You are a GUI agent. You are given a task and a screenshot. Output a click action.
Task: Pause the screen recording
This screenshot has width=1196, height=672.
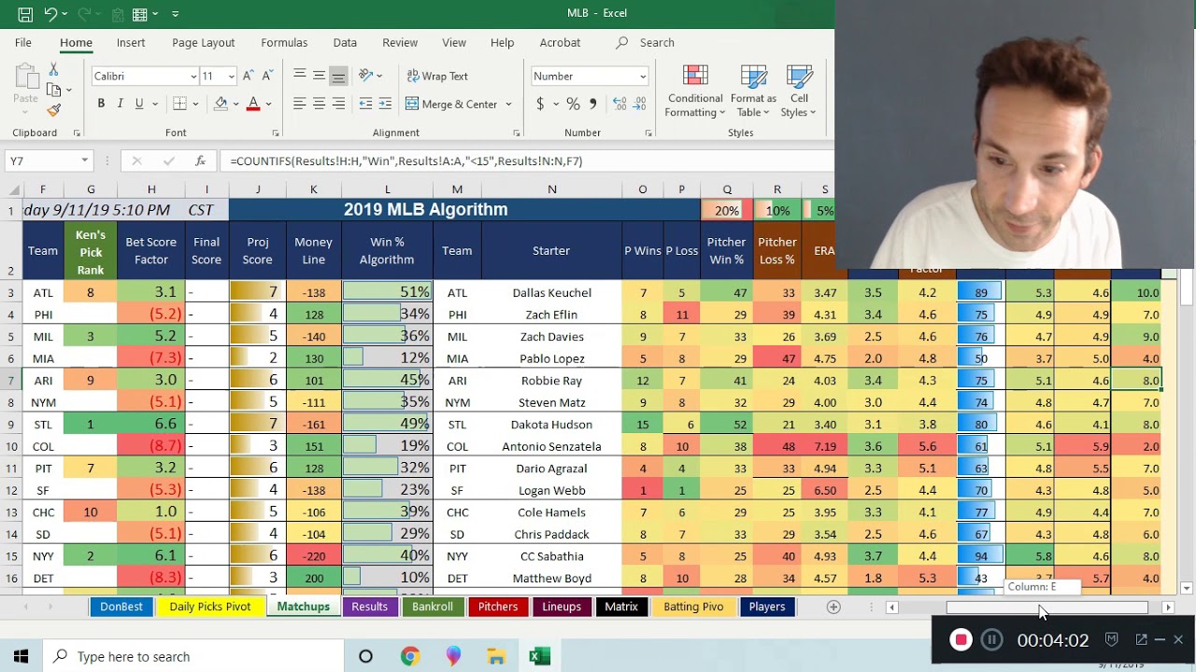pyautogui.click(x=992, y=639)
